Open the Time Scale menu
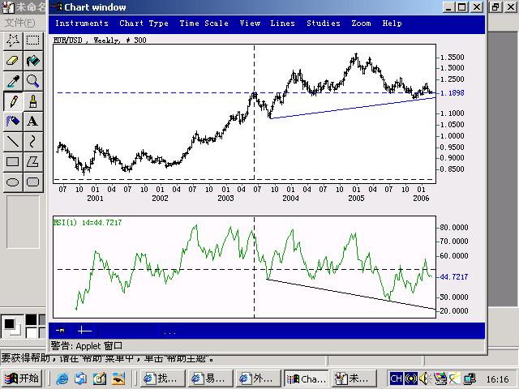Image resolution: width=519 pixels, height=389 pixels. (x=204, y=24)
